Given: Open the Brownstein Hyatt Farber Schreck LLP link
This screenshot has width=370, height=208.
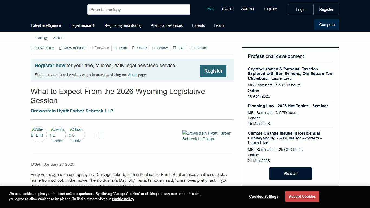Looking at the screenshot, I should tap(72, 111).
